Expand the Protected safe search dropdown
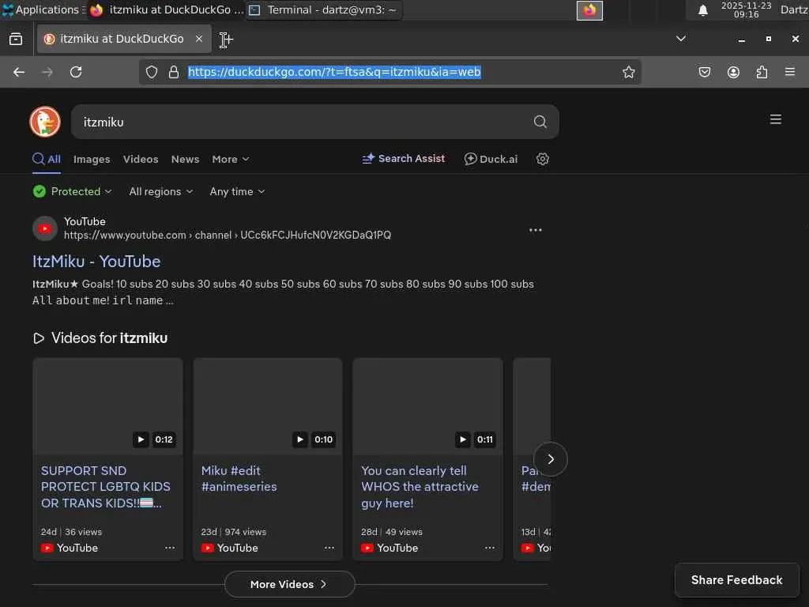Image resolution: width=809 pixels, height=607 pixels. tap(72, 191)
